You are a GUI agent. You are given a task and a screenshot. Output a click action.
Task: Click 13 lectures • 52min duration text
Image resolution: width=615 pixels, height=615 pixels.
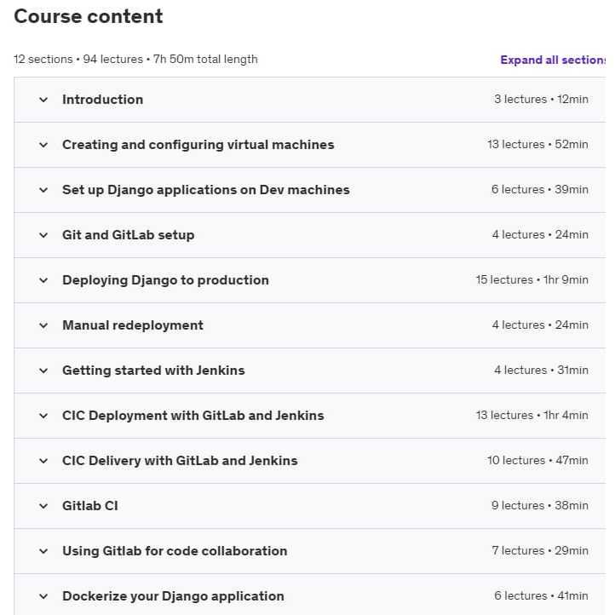point(537,145)
